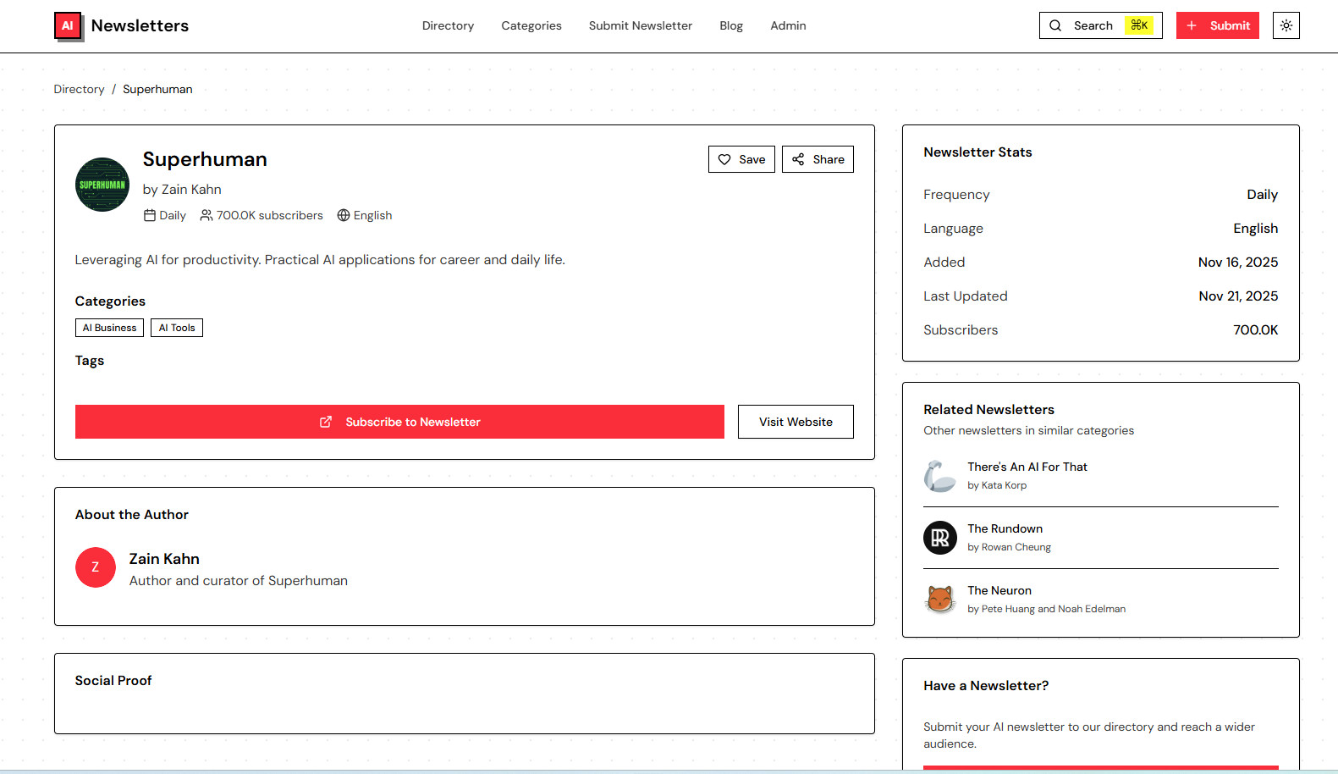Click the red AI logo icon
The height and width of the screenshot is (774, 1338).
pos(69,26)
